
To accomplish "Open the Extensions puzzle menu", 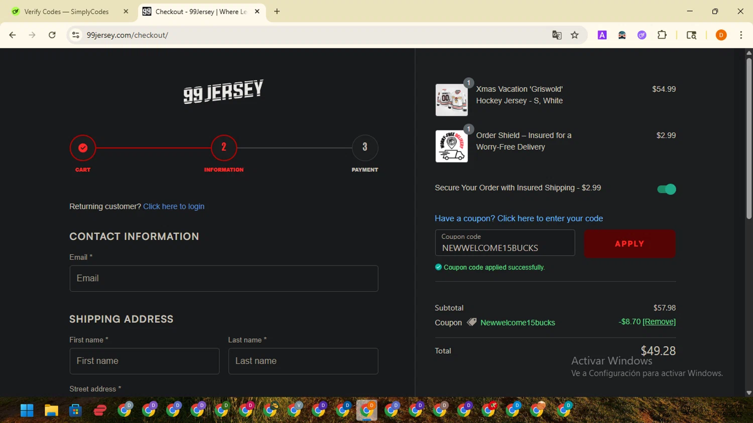I will [662, 35].
